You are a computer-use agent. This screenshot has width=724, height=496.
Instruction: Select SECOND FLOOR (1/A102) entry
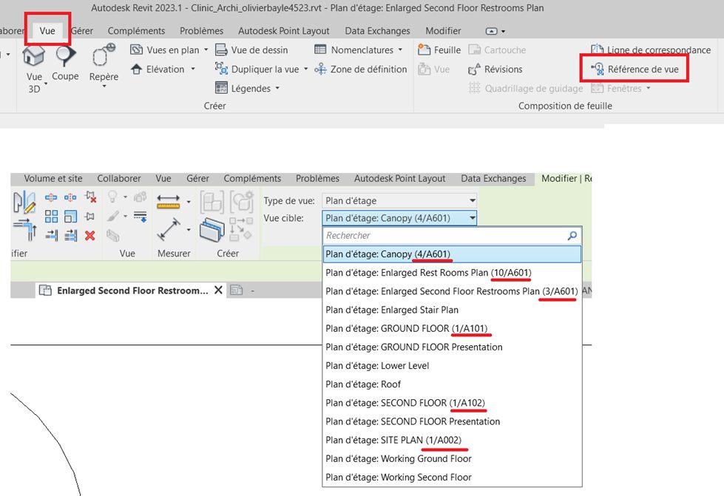pos(452,403)
